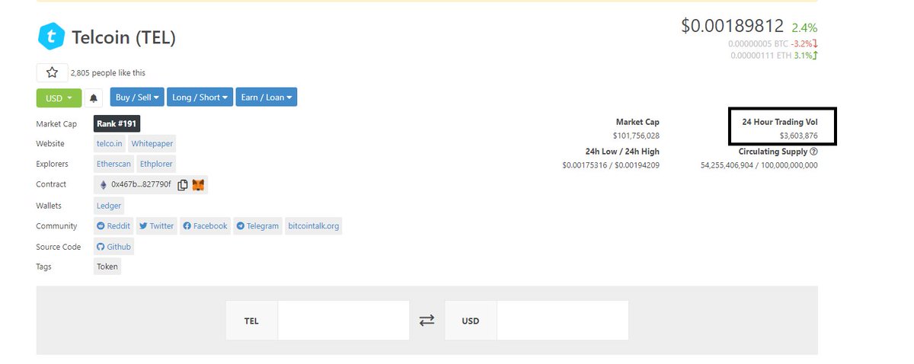Click the Telcoin (TEL) heading
The width and height of the screenshot is (914, 364).
[123, 37]
